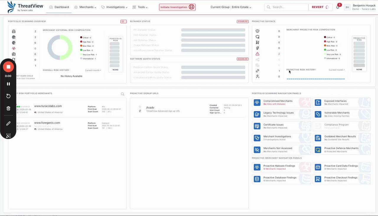Screen dimensions: 378x216
Task: Open the Current Group Entire Estate dropdown
Action: tap(231, 7)
